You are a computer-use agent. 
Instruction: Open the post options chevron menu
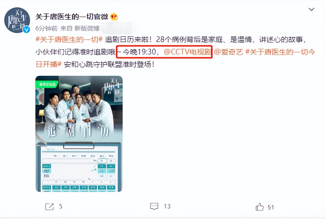[311, 10]
